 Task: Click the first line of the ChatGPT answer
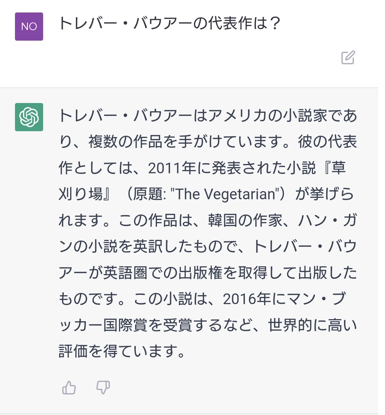pos(208,116)
